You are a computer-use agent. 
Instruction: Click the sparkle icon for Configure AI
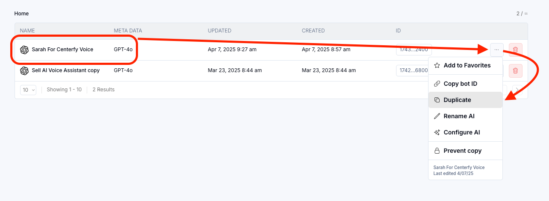[437, 132]
